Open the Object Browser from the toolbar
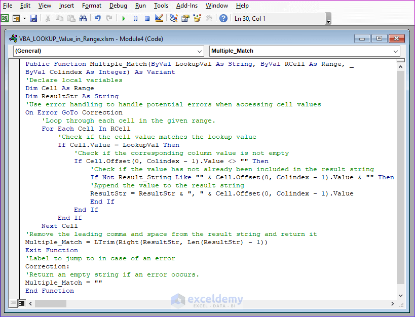Screen dimensions: 415x317 [x=197, y=18]
